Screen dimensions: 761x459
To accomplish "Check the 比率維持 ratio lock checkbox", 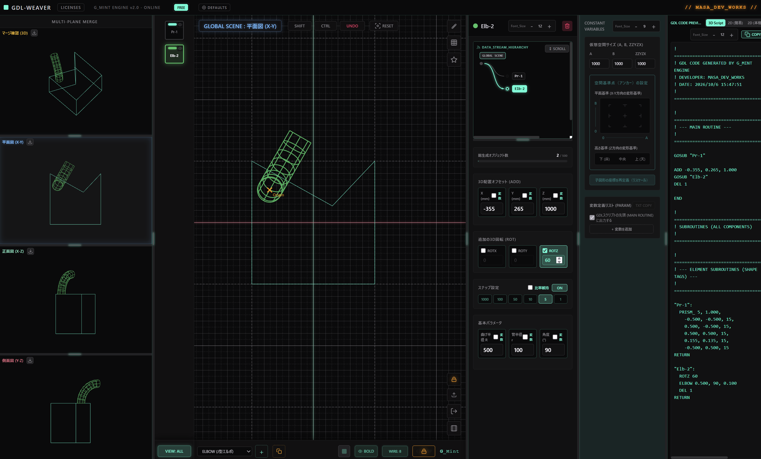I will [x=530, y=287].
